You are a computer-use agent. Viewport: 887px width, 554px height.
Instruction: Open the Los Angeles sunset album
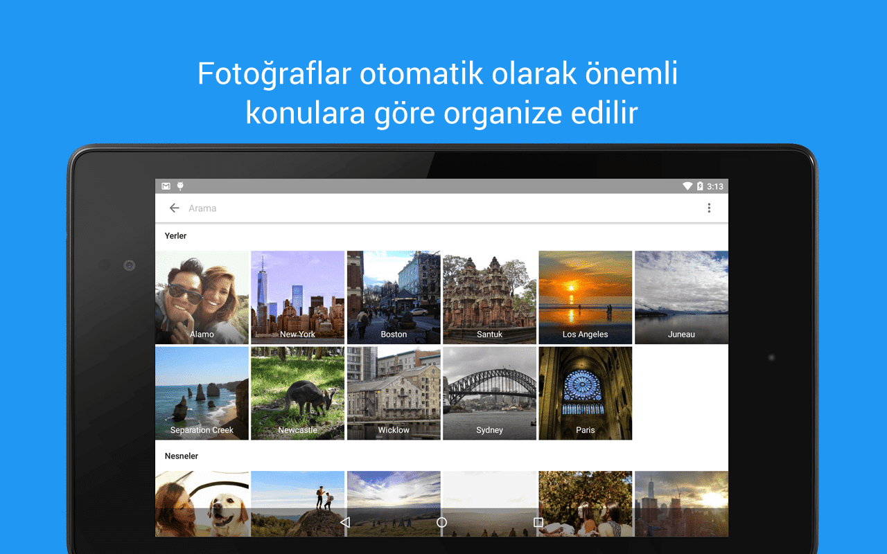(x=585, y=297)
